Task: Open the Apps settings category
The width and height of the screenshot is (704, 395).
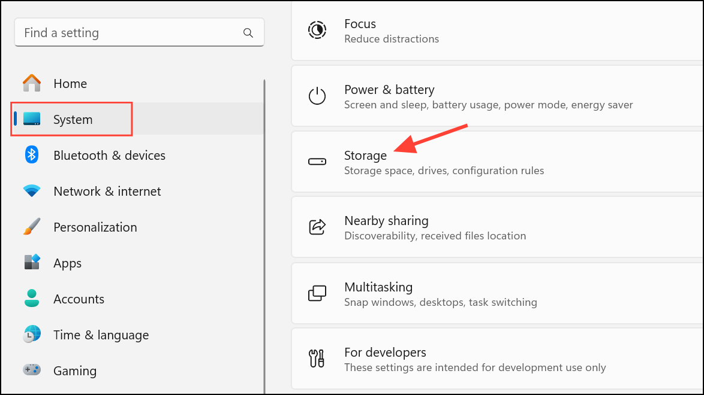Action: click(x=67, y=263)
